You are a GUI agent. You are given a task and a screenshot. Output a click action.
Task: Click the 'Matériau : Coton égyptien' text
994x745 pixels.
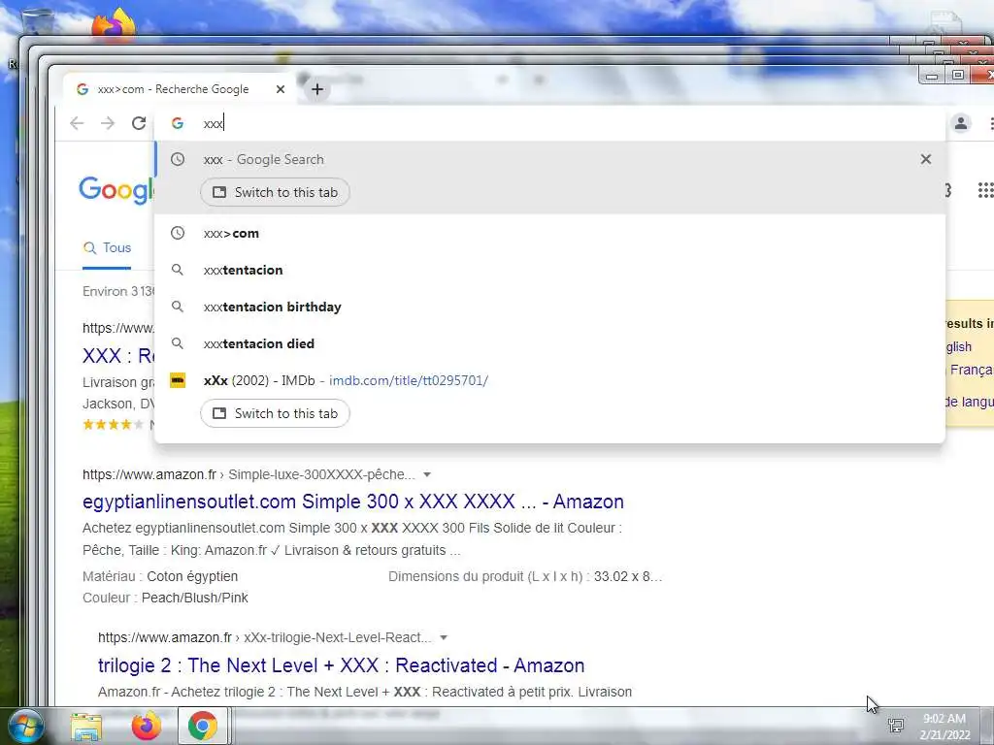coord(160,576)
